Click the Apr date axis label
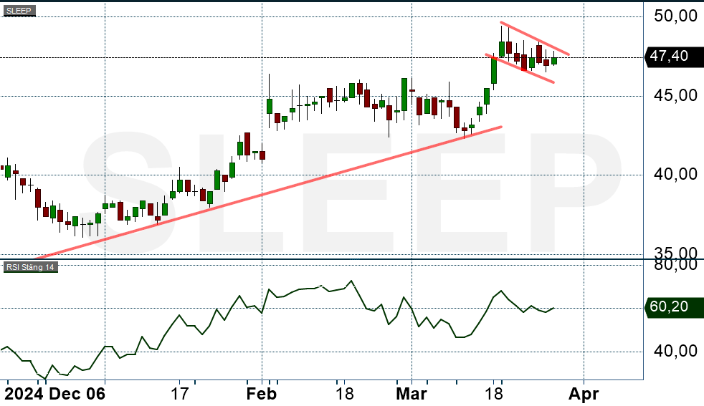Viewport: 704px width, 406px height. (584, 394)
